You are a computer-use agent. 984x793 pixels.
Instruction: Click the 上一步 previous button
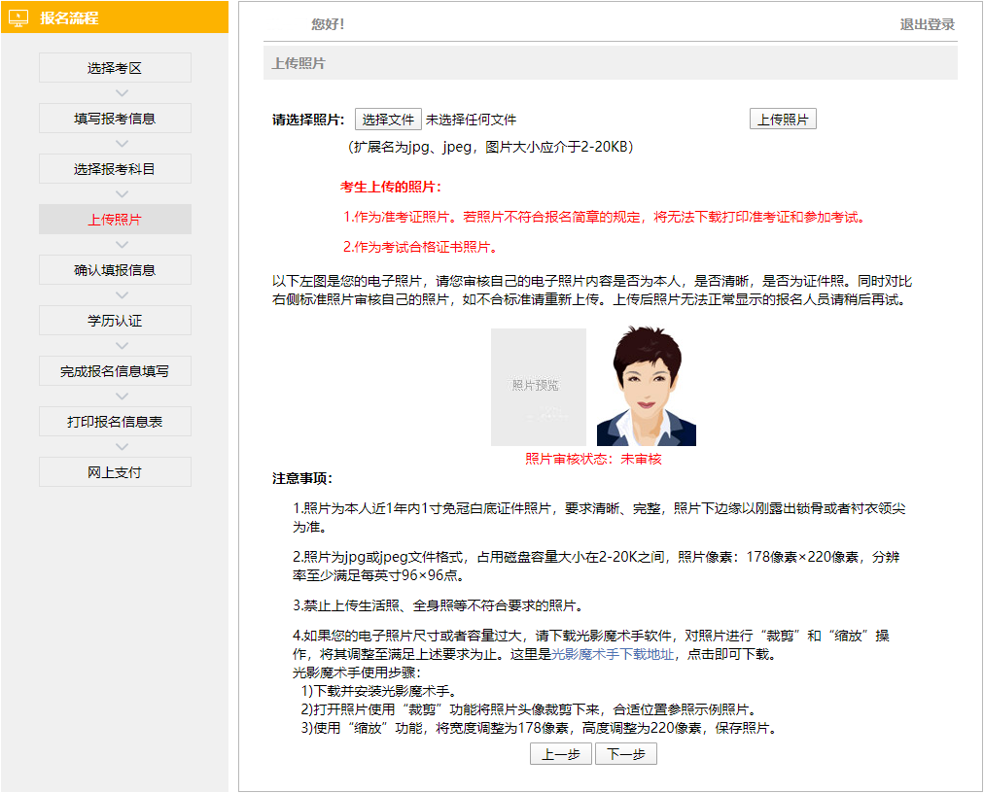(x=560, y=754)
